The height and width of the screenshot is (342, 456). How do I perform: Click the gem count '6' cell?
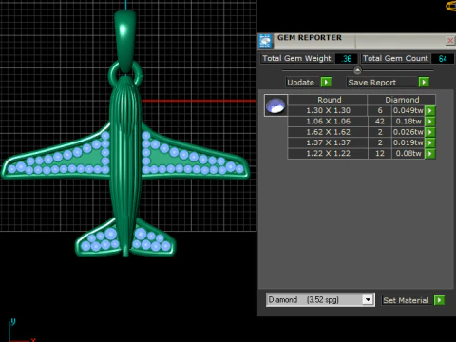pyautogui.click(x=380, y=110)
